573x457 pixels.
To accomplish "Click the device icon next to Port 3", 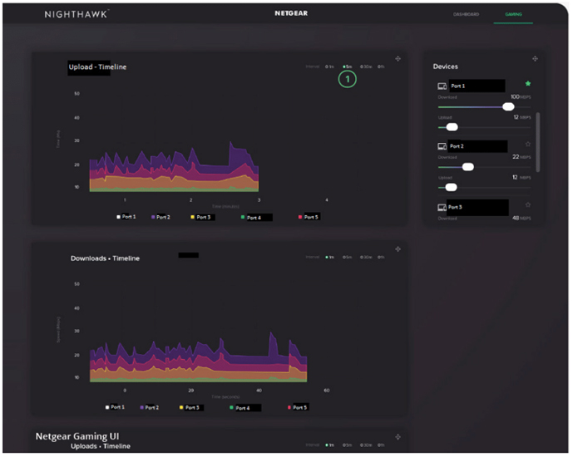I will pos(442,208).
